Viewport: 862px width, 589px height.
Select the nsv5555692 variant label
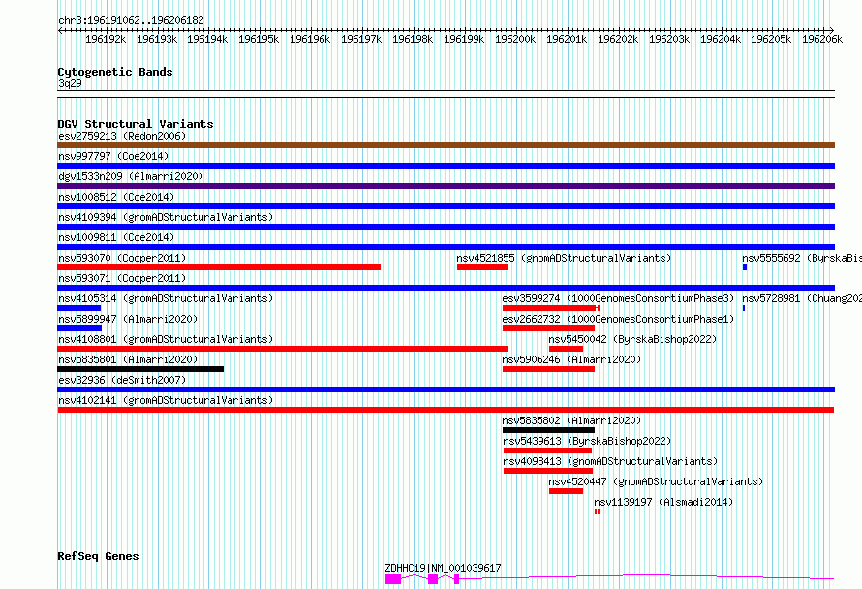click(x=802, y=258)
